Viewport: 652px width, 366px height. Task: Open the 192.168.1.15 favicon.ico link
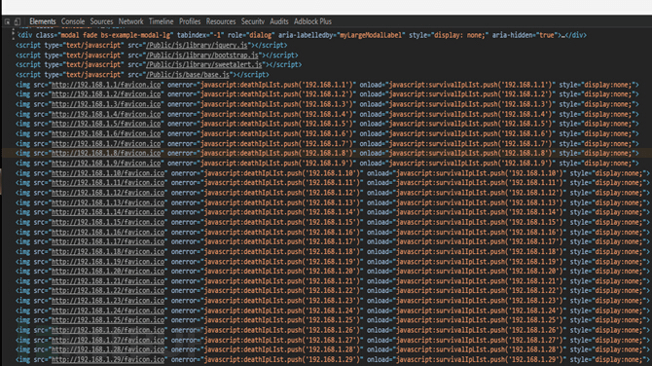click(x=108, y=222)
